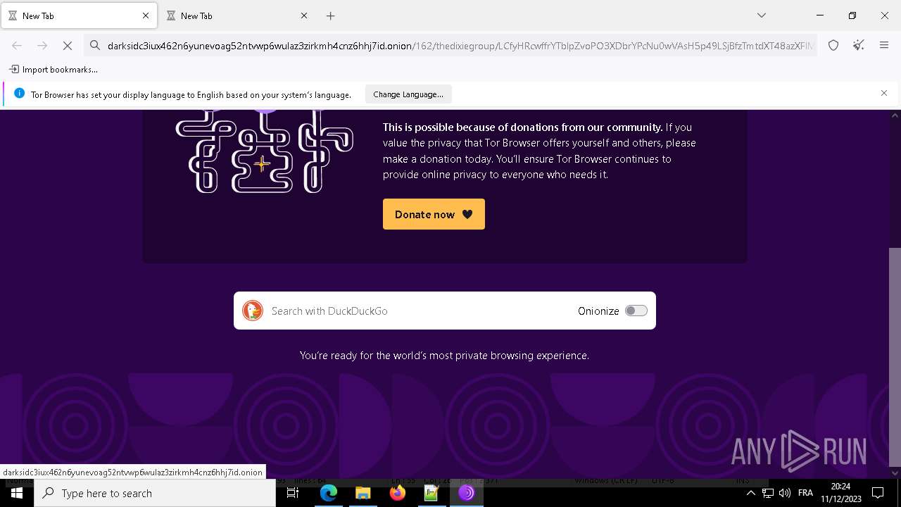Click the taskbar Type here to search box
The image size is (901, 507).
coord(155,493)
